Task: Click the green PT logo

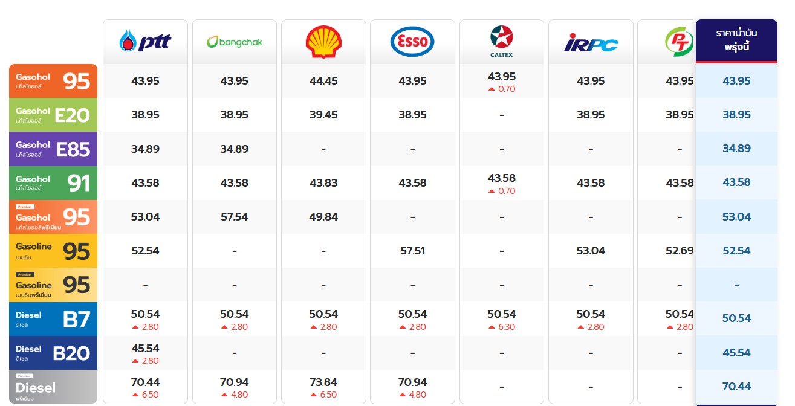Action: (678, 42)
